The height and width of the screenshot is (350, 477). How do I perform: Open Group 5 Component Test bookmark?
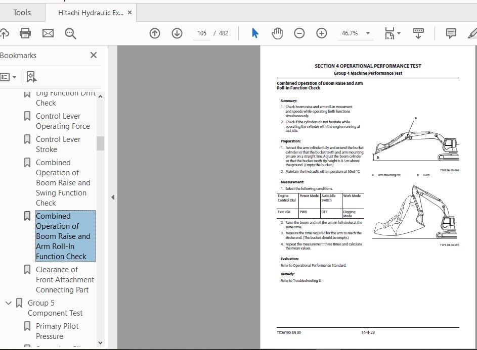pos(55,308)
